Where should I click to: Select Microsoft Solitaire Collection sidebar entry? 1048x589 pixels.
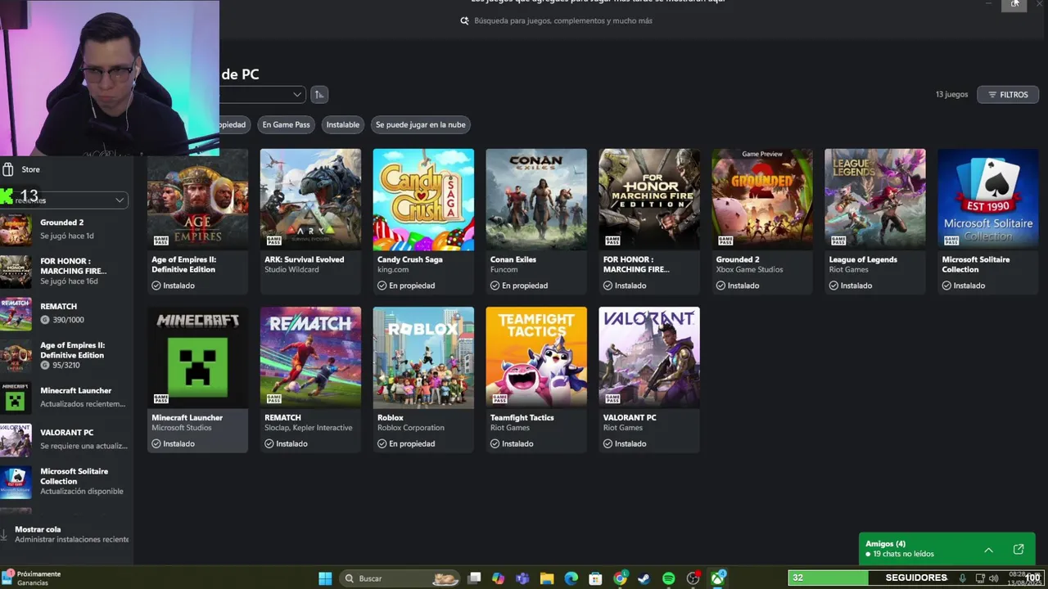65,482
